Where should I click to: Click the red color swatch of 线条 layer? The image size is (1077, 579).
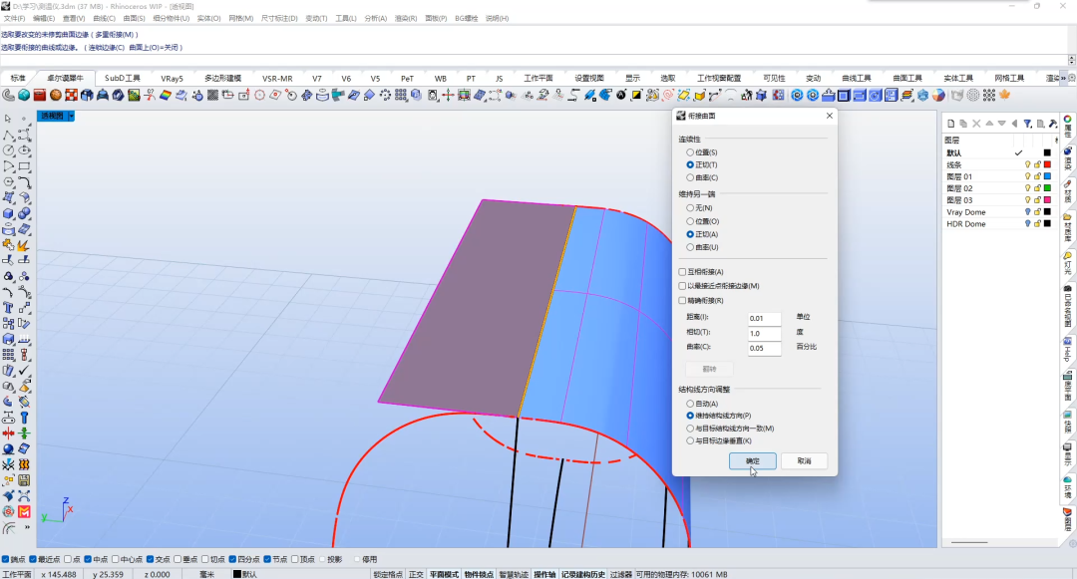pos(1047,164)
